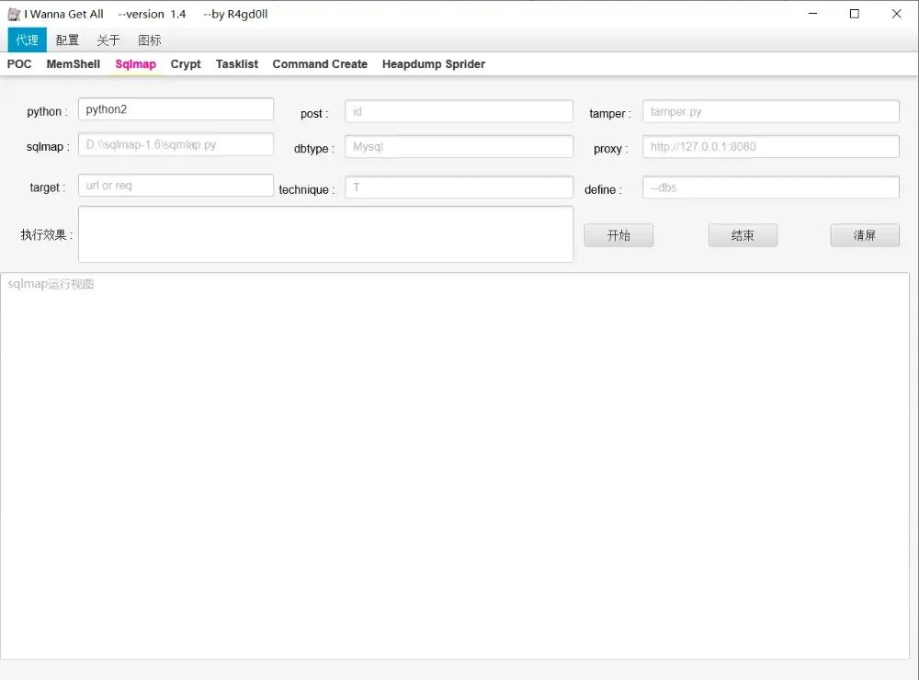Viewport: 919px width, 680px height.
Task: Switch to the MemShell tab
Action: (x=74, y=64)
